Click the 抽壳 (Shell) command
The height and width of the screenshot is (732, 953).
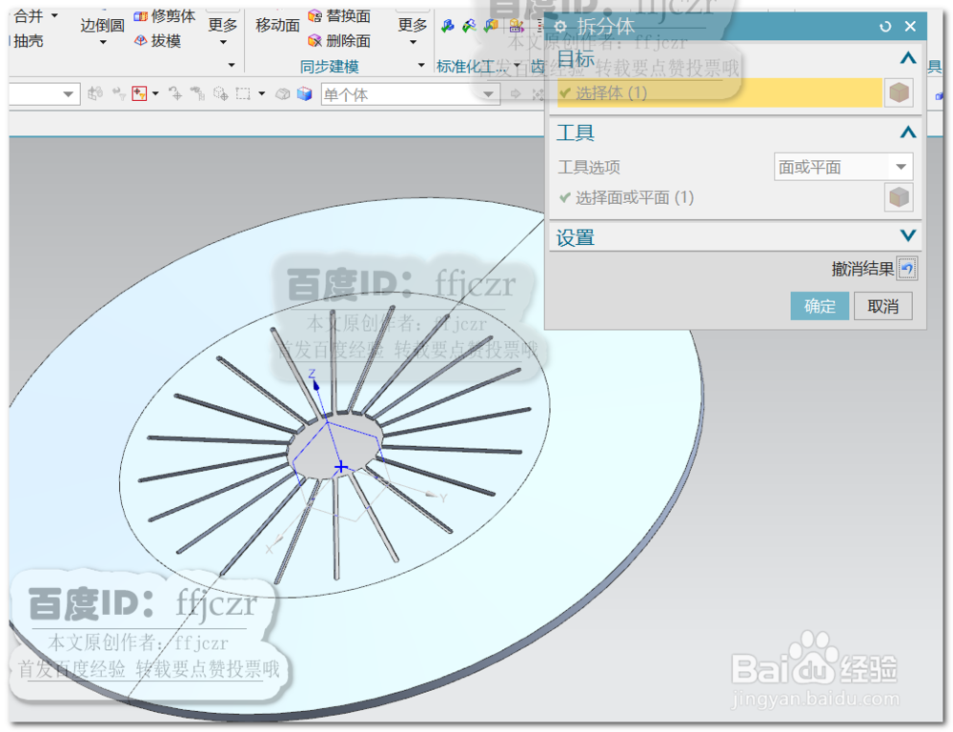click(28, 41)
